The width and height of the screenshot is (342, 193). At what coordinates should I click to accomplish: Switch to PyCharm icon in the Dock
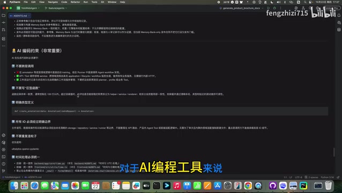click(x=303, y=185)
